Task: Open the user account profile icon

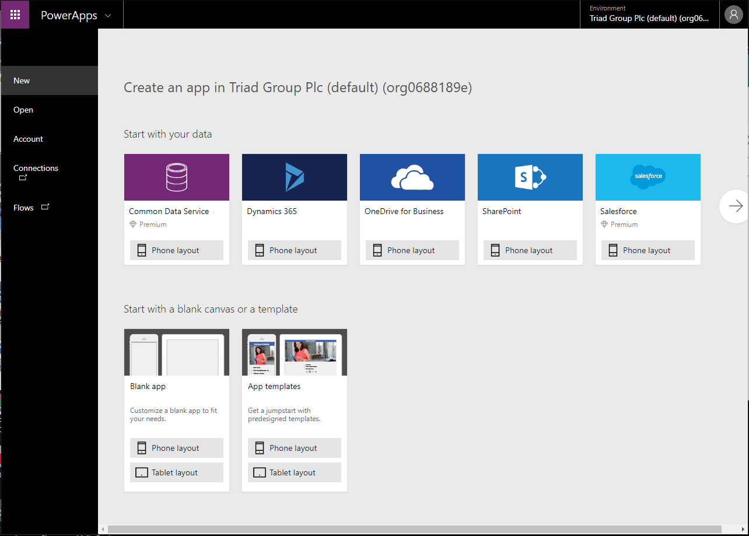Action: [x=734, y=15]
